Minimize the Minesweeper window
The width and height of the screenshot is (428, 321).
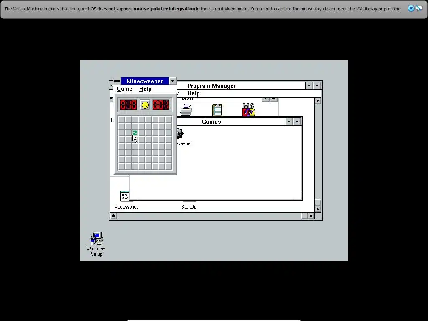pyautogui.click(x=173, y=81)
